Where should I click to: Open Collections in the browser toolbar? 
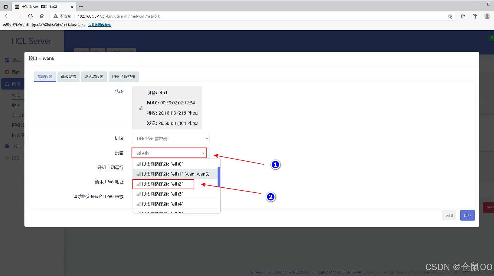pos(475,16)
